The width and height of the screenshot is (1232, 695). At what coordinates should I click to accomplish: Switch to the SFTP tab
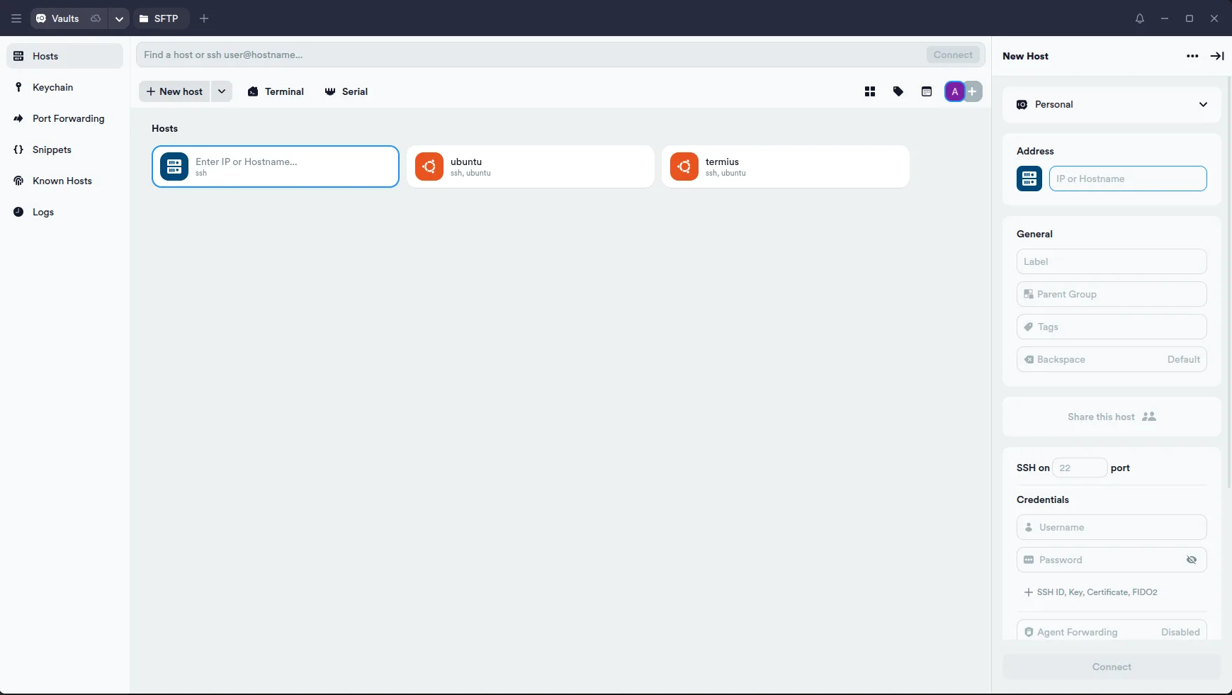[x=160, y=18]
